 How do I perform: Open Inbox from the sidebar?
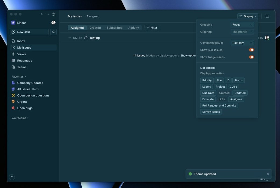click(21, 41)
